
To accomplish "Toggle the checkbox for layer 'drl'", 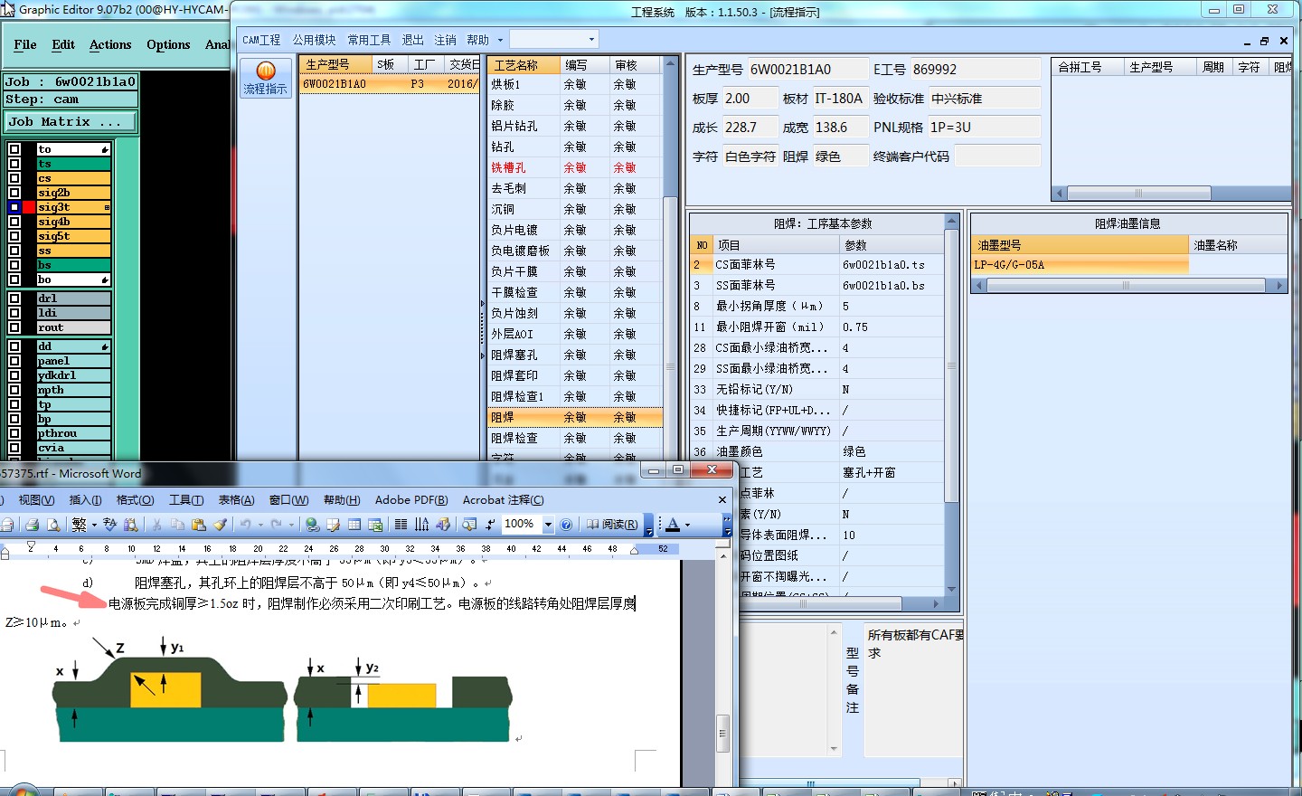I will (x=14, y=298).
